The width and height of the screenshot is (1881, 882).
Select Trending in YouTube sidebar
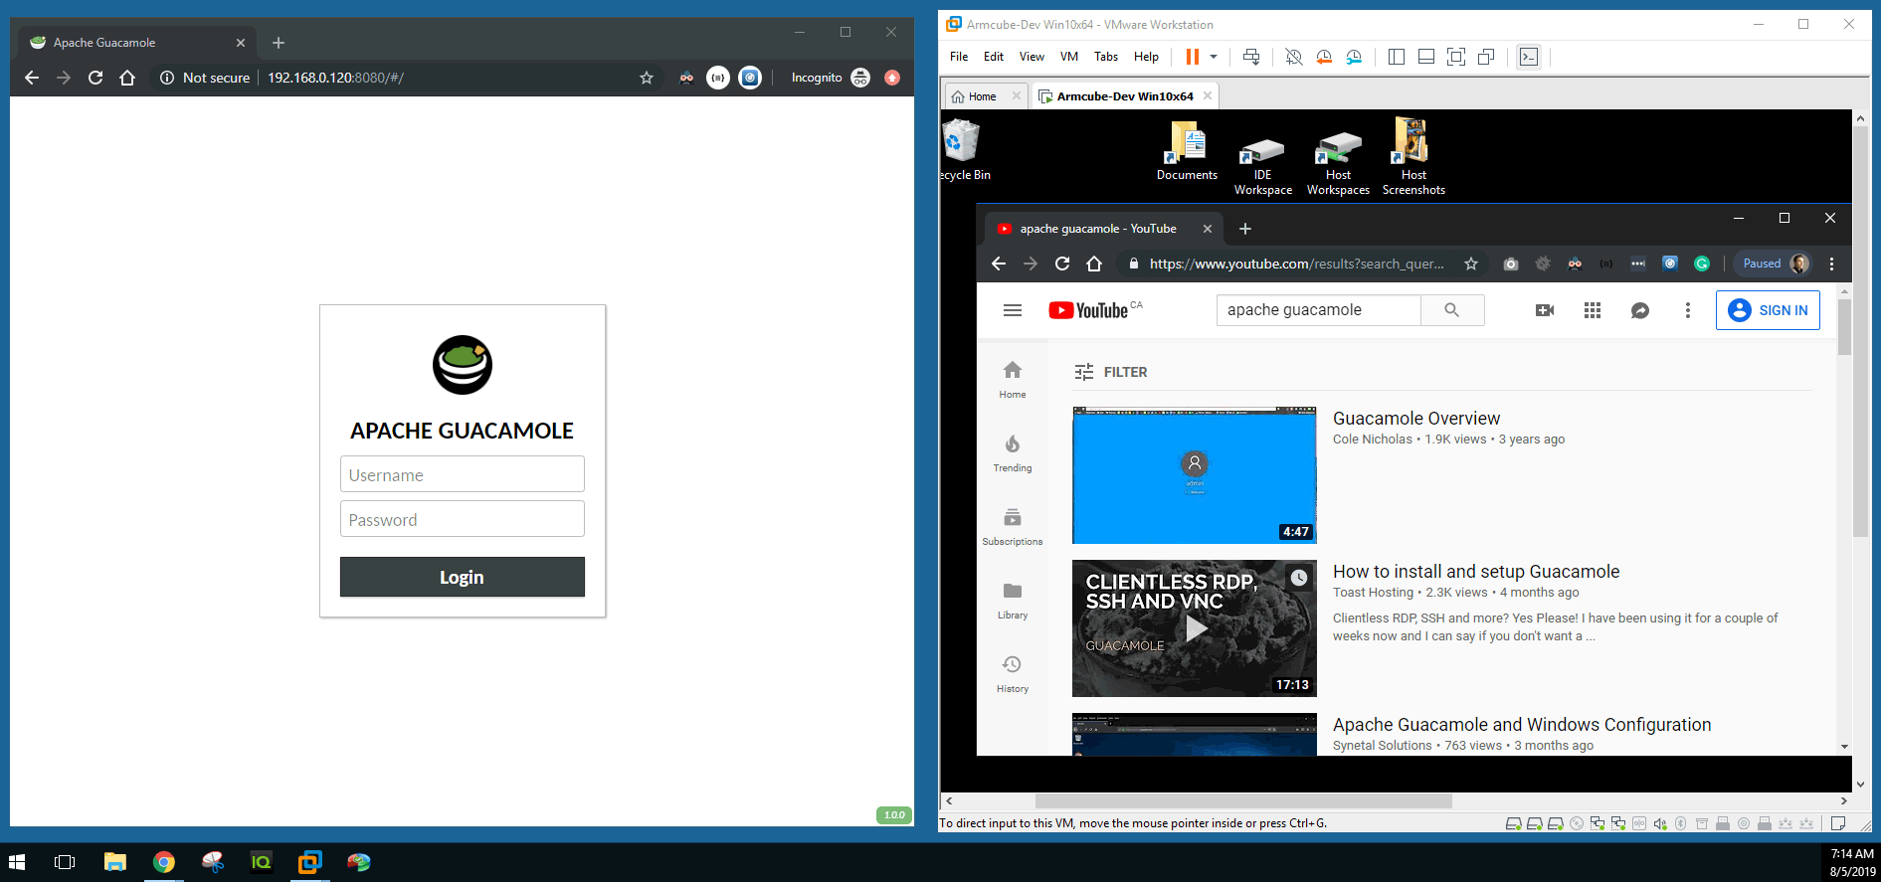coord(1013,453)
